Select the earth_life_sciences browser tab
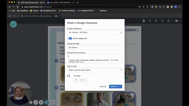The width and height of the screenshot is (189, 106). pos(30,3)
